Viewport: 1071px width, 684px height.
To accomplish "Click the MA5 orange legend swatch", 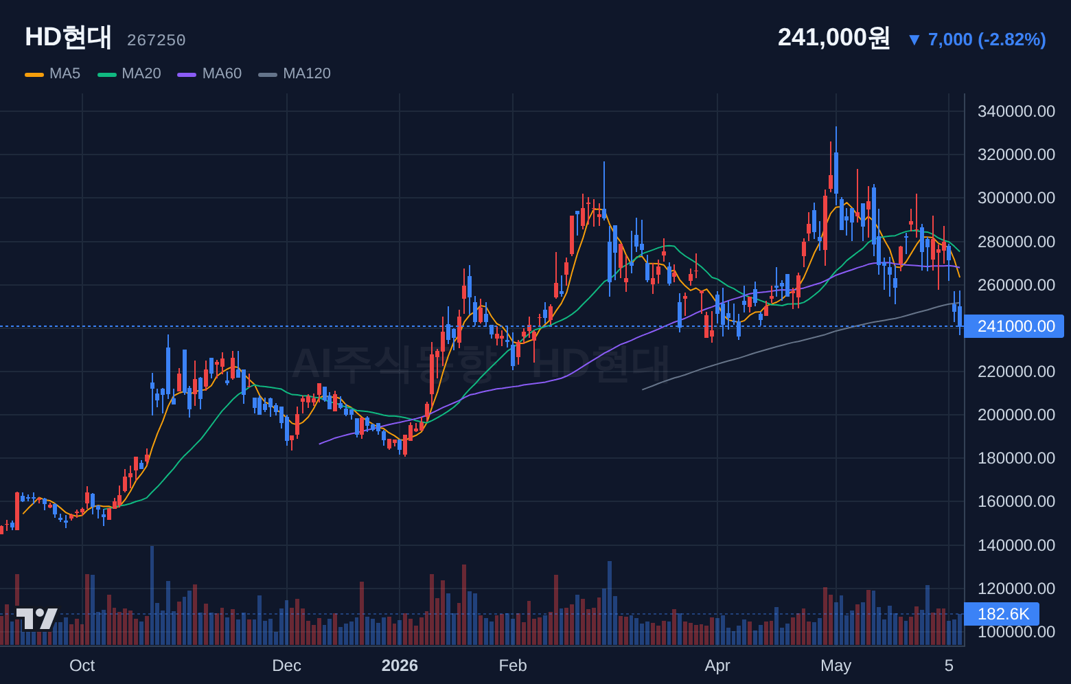I will pos(34,74).
